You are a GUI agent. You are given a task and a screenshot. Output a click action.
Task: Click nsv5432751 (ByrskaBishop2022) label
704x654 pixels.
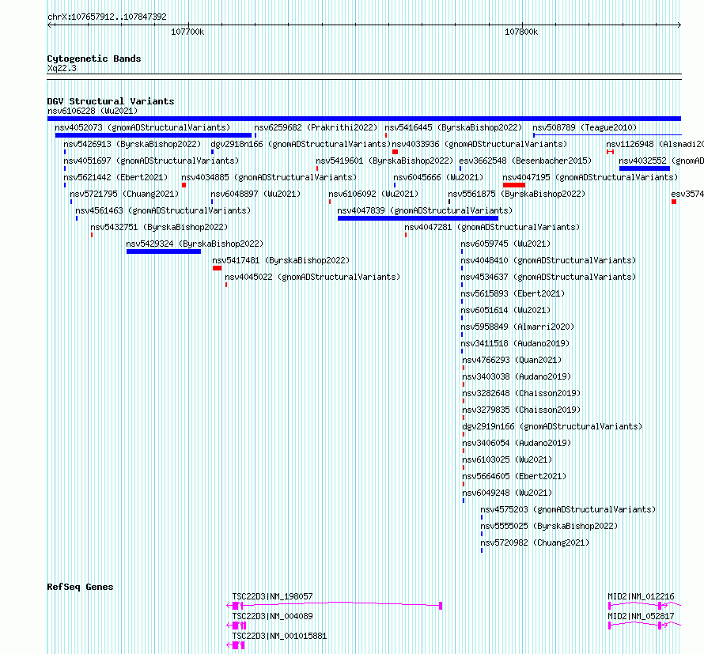coord(159,227)
